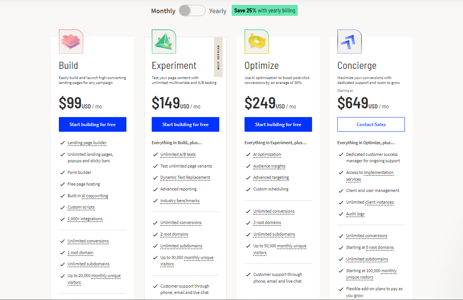Click the Experiment plan green pyramid icon
The width and height of the screenshot is (463, 300).
164,41
